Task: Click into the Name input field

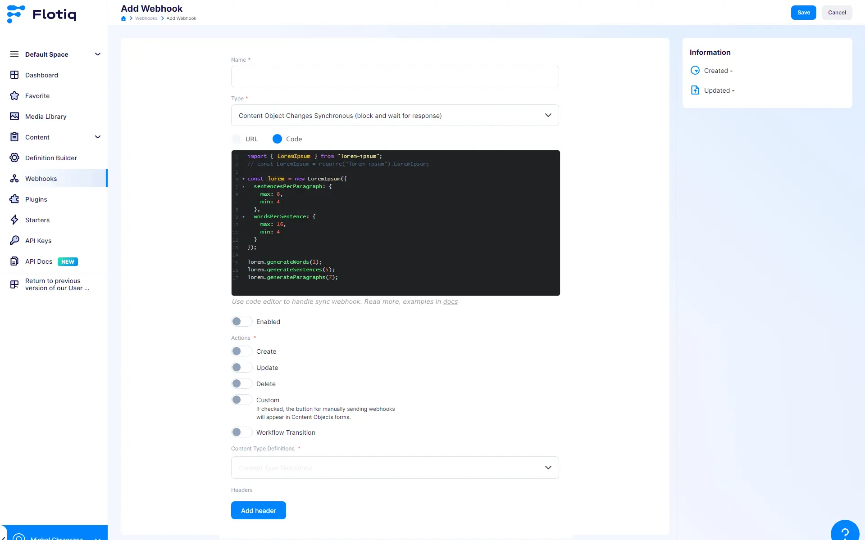Action: pos(395,76)
